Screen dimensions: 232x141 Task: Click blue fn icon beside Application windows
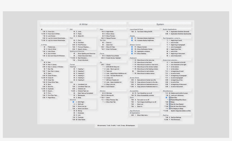click(132, 52)
